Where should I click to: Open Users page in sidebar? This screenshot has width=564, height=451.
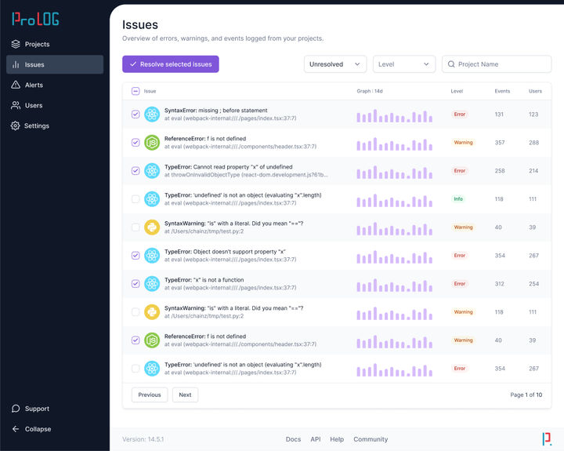tap(55, 105)
